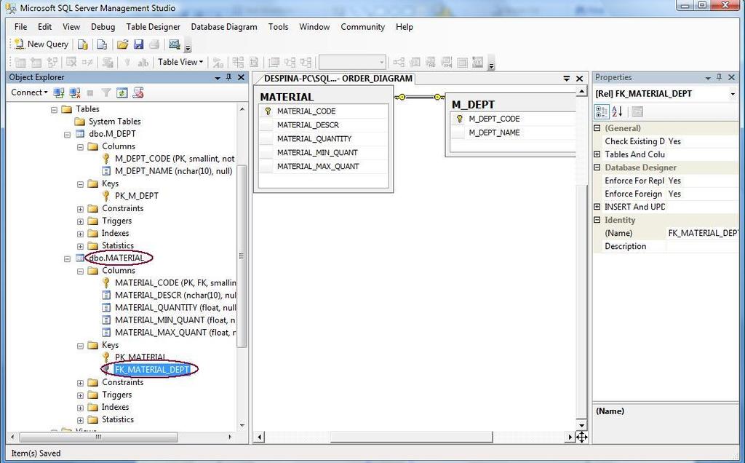
Task: Click the Filter funnel icon
Action: (x=106, y=93)
